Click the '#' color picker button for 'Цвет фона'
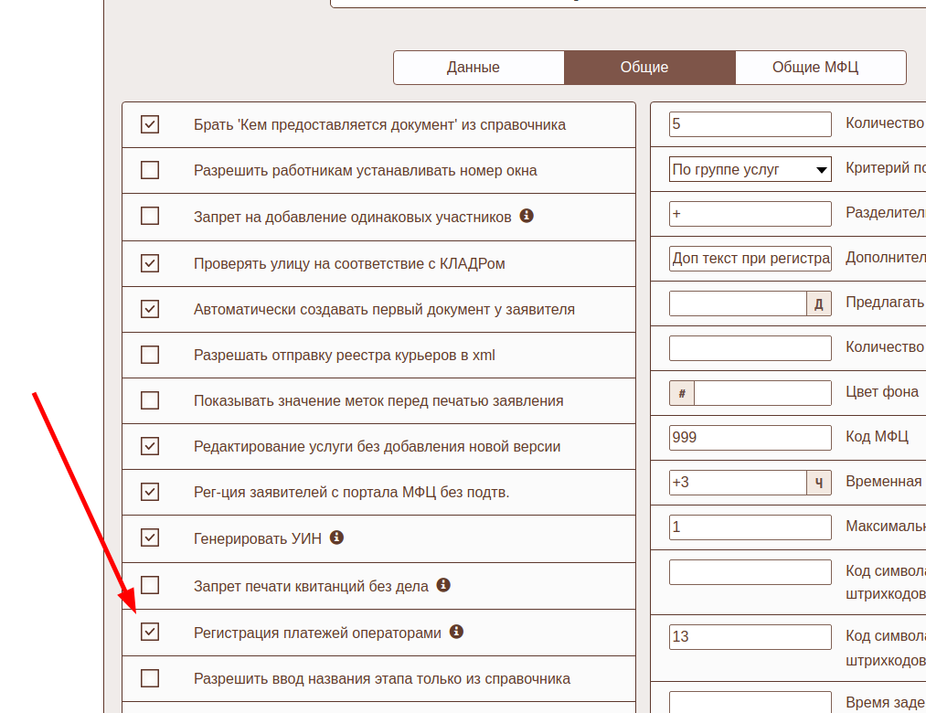The image size is (926, 713). pyautogui.click(x=682, y=393)
